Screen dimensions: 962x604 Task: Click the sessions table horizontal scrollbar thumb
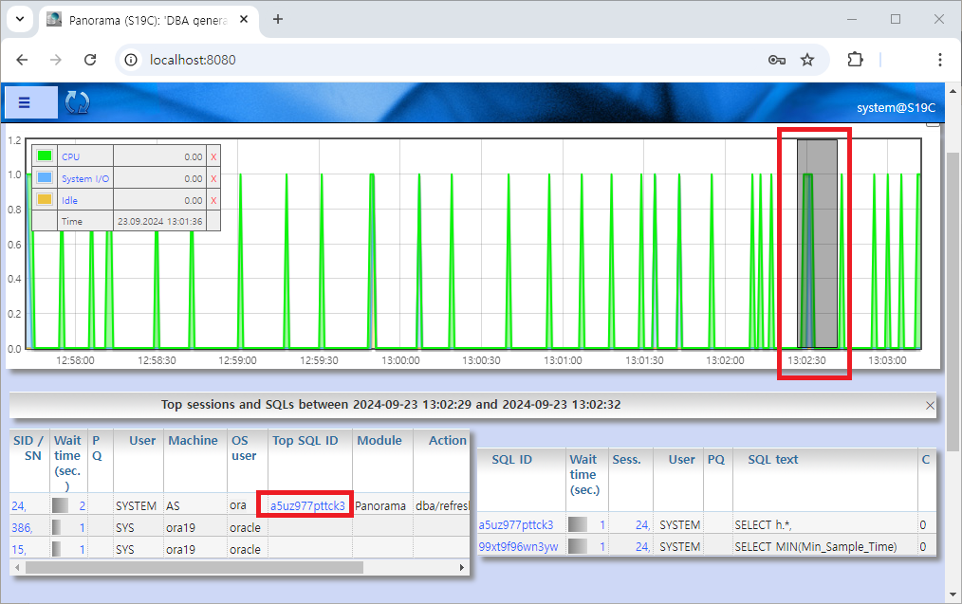194,568
